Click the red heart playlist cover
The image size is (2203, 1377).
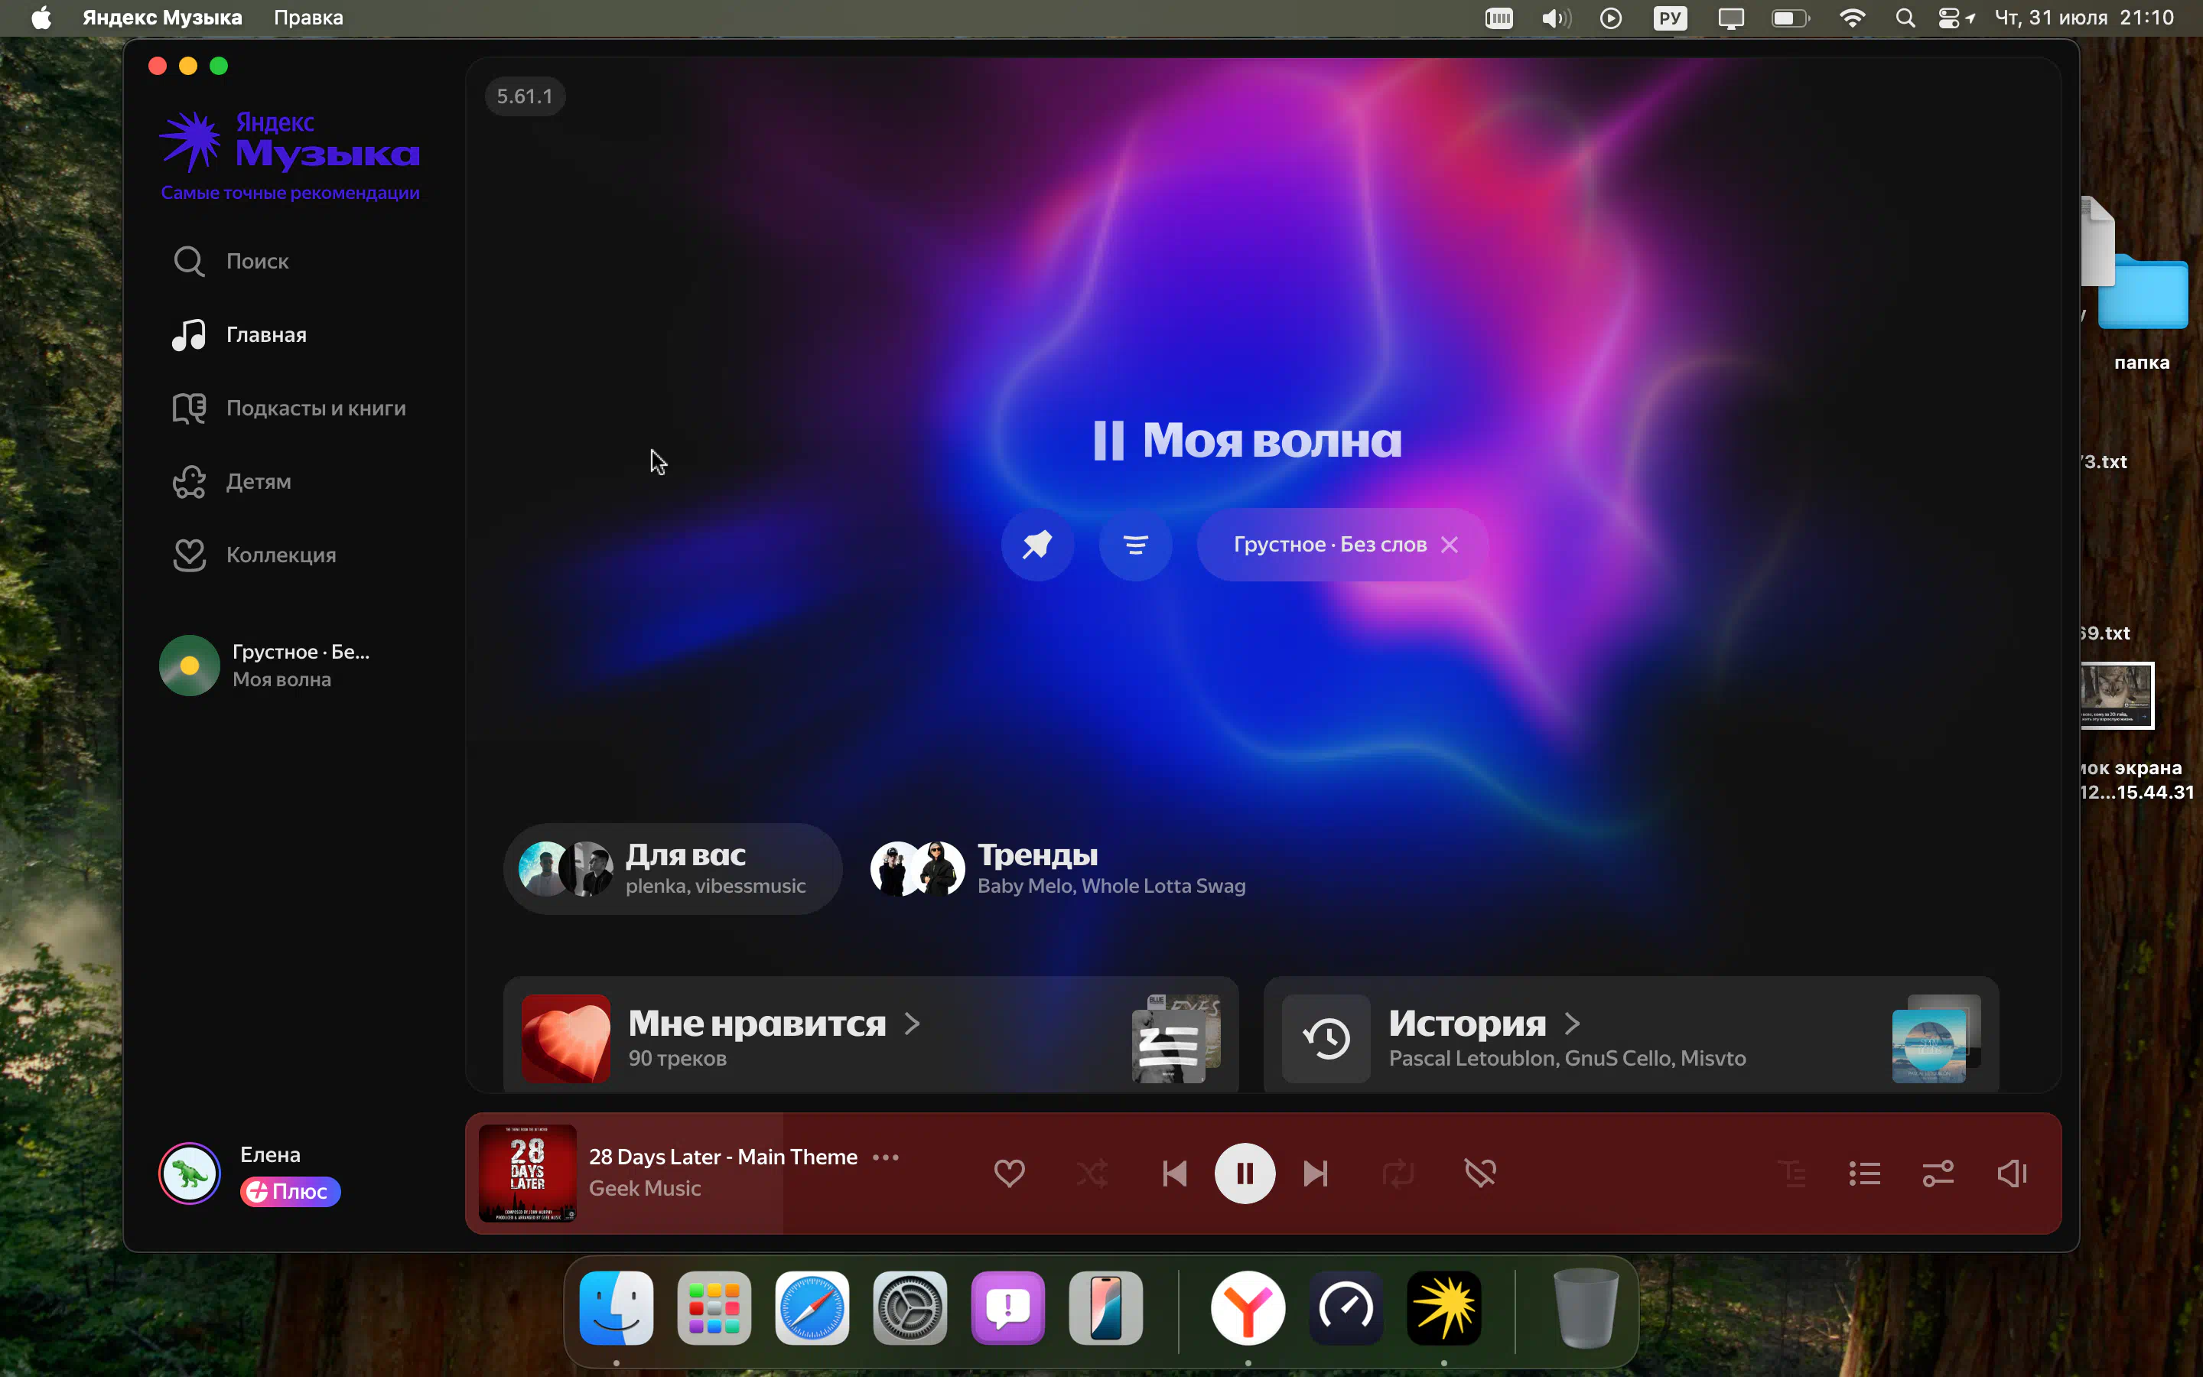(565, 1038)
